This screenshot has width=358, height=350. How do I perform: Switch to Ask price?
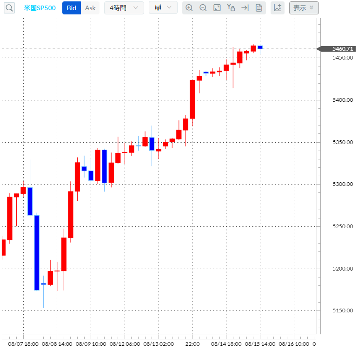coord(90,8)
